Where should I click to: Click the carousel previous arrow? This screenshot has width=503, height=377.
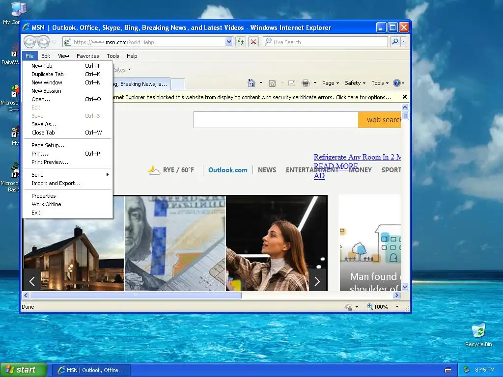32,281
